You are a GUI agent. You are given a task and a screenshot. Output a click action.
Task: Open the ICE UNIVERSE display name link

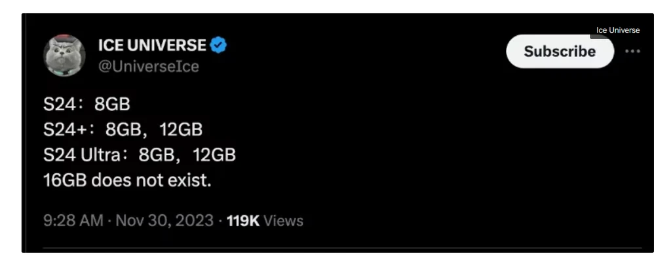click(152, 45)
